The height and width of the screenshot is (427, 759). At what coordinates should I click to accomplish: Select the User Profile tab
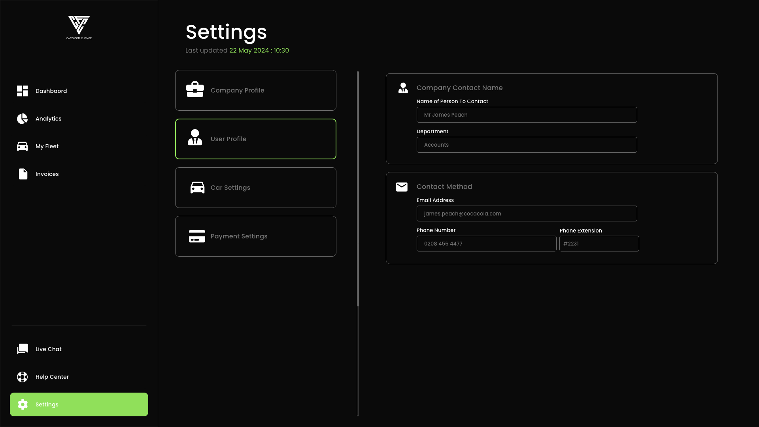[255, 139]
